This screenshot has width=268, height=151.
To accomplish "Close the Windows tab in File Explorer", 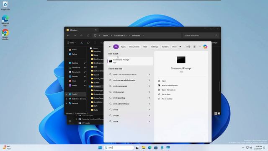I will pos(96,30).
